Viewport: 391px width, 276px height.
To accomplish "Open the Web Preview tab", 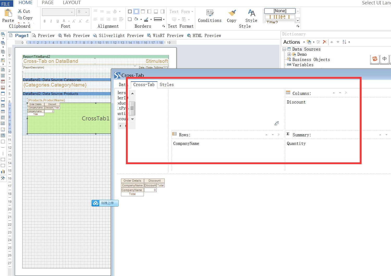I will coord(74,35).
